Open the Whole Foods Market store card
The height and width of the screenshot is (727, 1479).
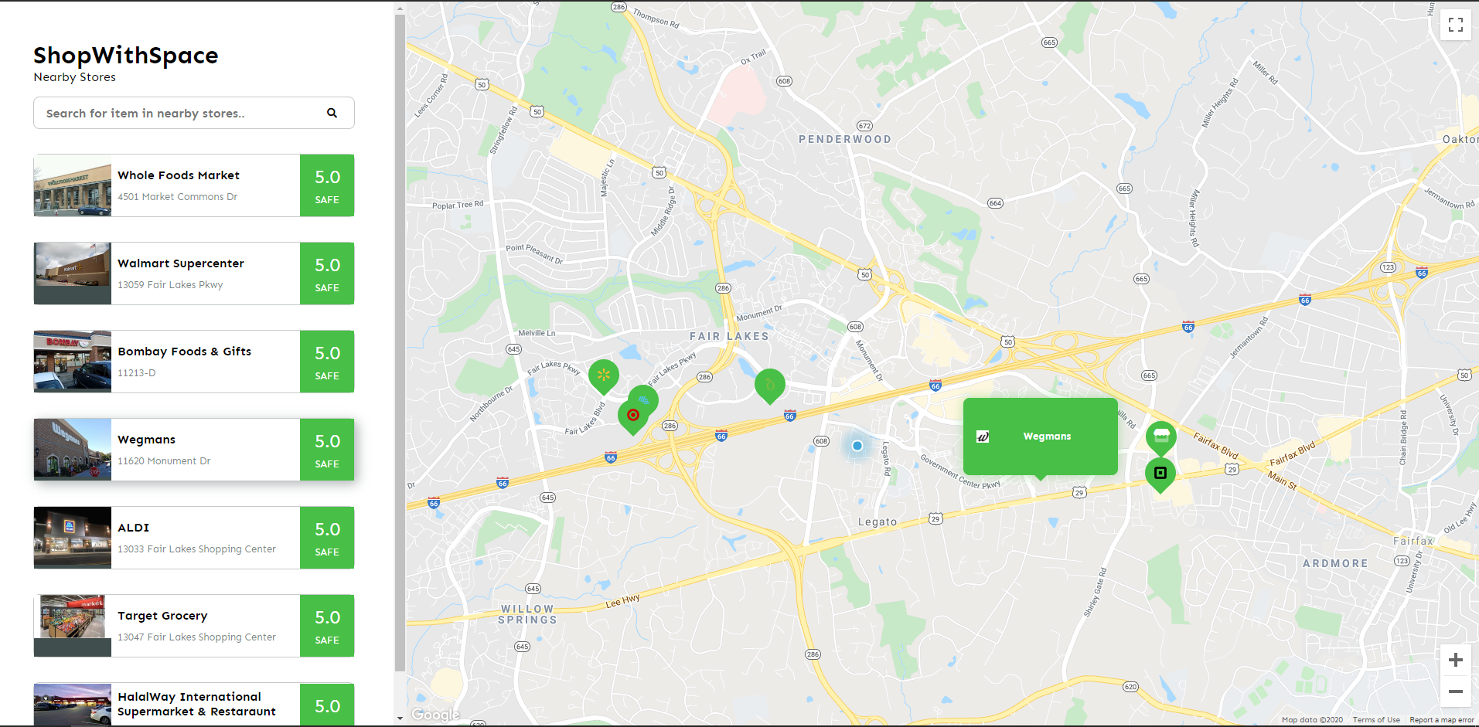[x=194, y=185]
